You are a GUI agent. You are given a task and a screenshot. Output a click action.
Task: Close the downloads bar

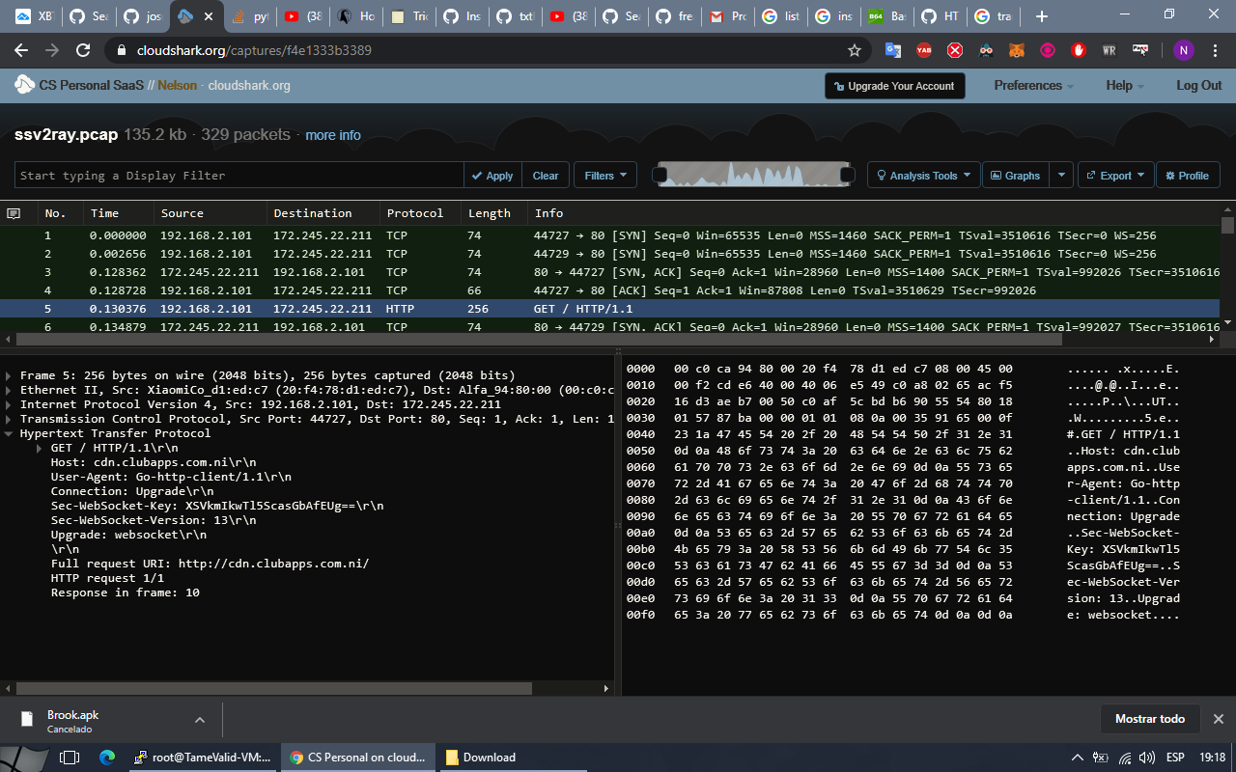[1219, 719]
